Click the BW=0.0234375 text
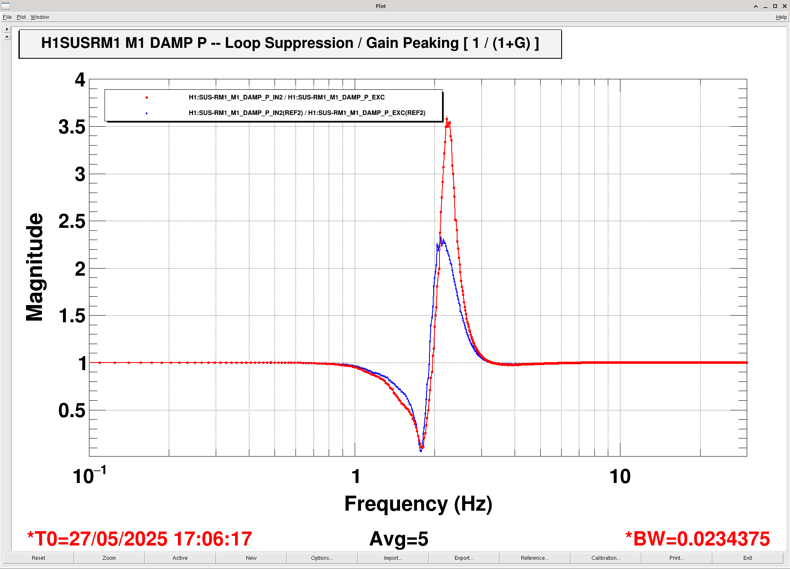The width and height of the screenshot is (790, 569). coord(698,539)
